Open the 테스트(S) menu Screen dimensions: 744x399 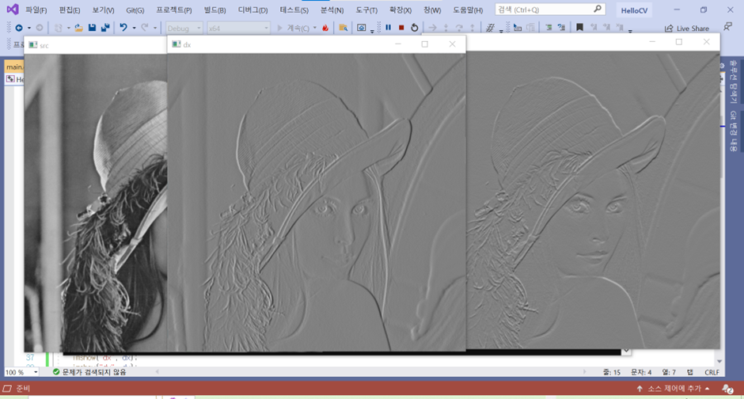(294, 10)
